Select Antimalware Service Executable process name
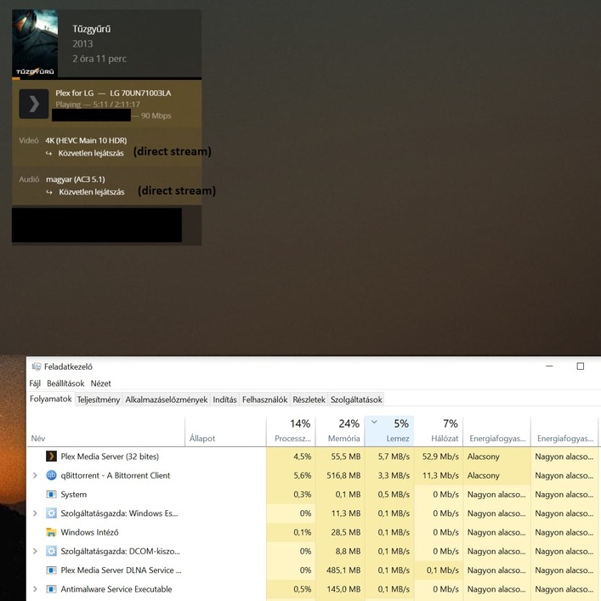 coord(116,589)
